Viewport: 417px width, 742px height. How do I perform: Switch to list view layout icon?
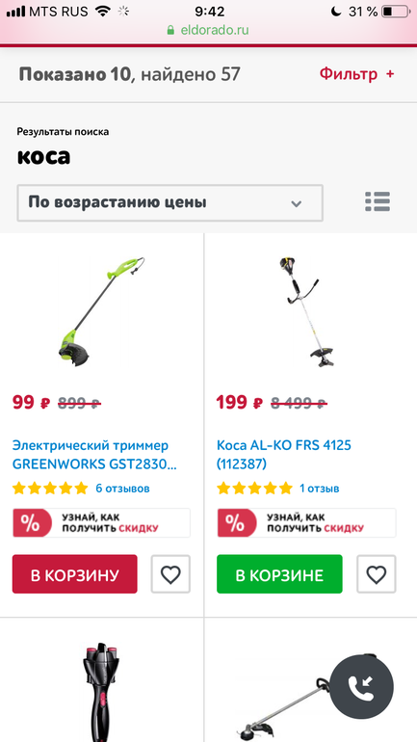tap(378, 201)
